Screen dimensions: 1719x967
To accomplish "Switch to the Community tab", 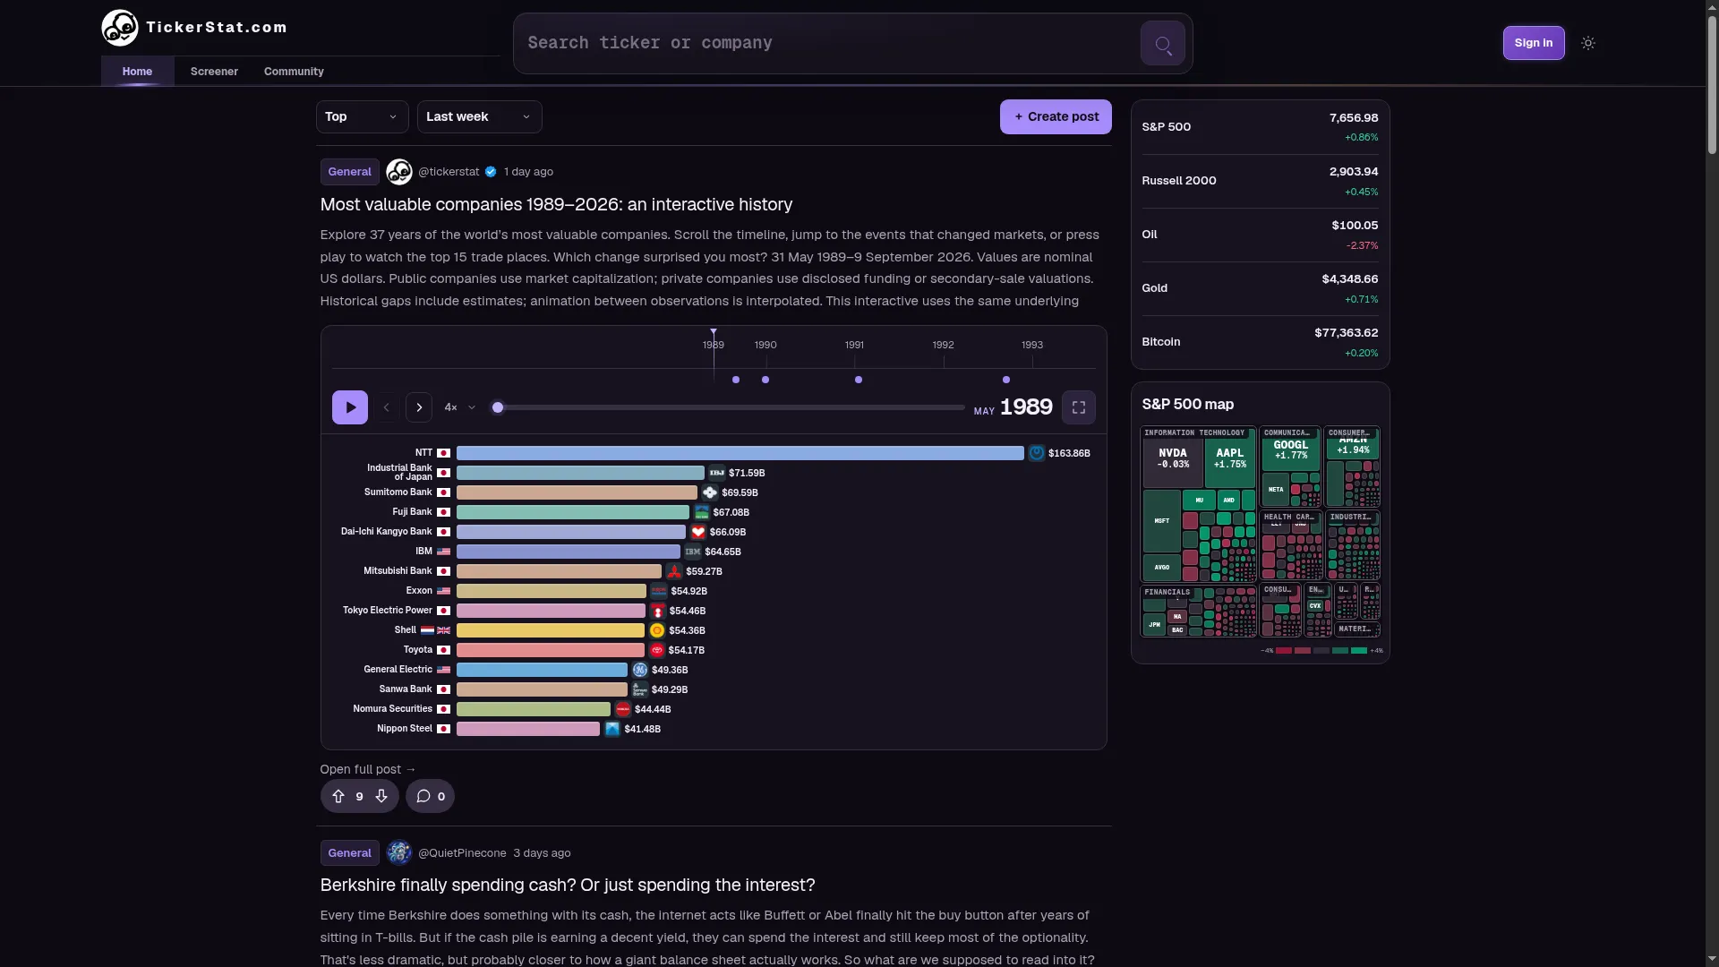I will [294, 72].
